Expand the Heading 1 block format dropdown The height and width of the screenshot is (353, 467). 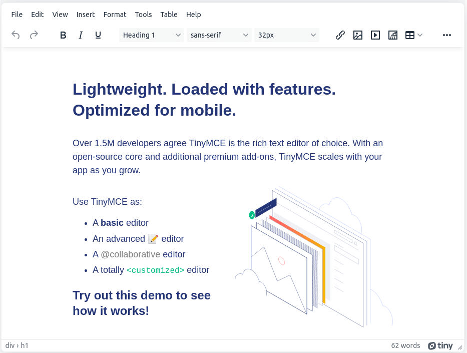click(x=152, y=35)
